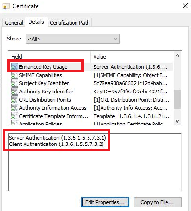Switch to the General tab
The height and width of the screenshot is (211, 191).
[x=14, y=23]
